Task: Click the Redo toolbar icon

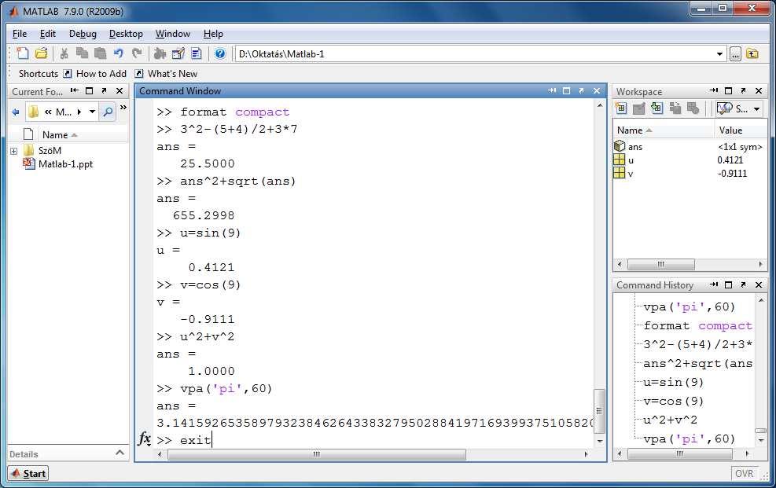Action: tap(137, 53)
